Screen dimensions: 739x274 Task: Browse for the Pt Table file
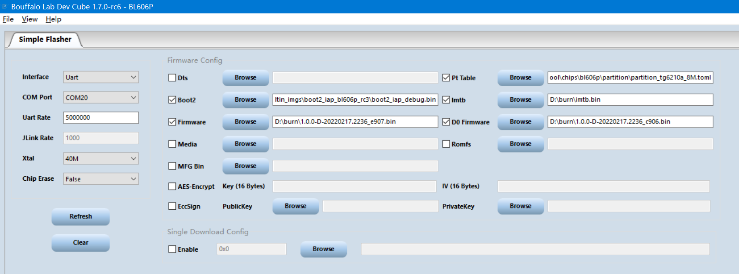[521, 78]
